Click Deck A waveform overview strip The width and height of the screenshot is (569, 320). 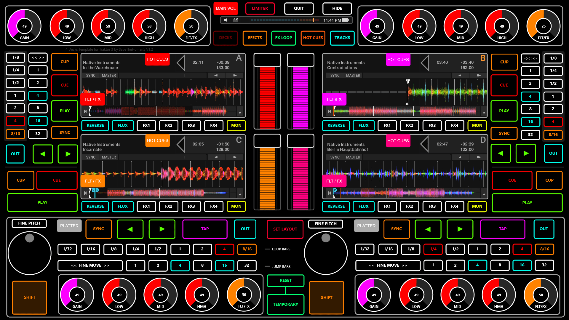pyautogui.click(x=162, y=111)
